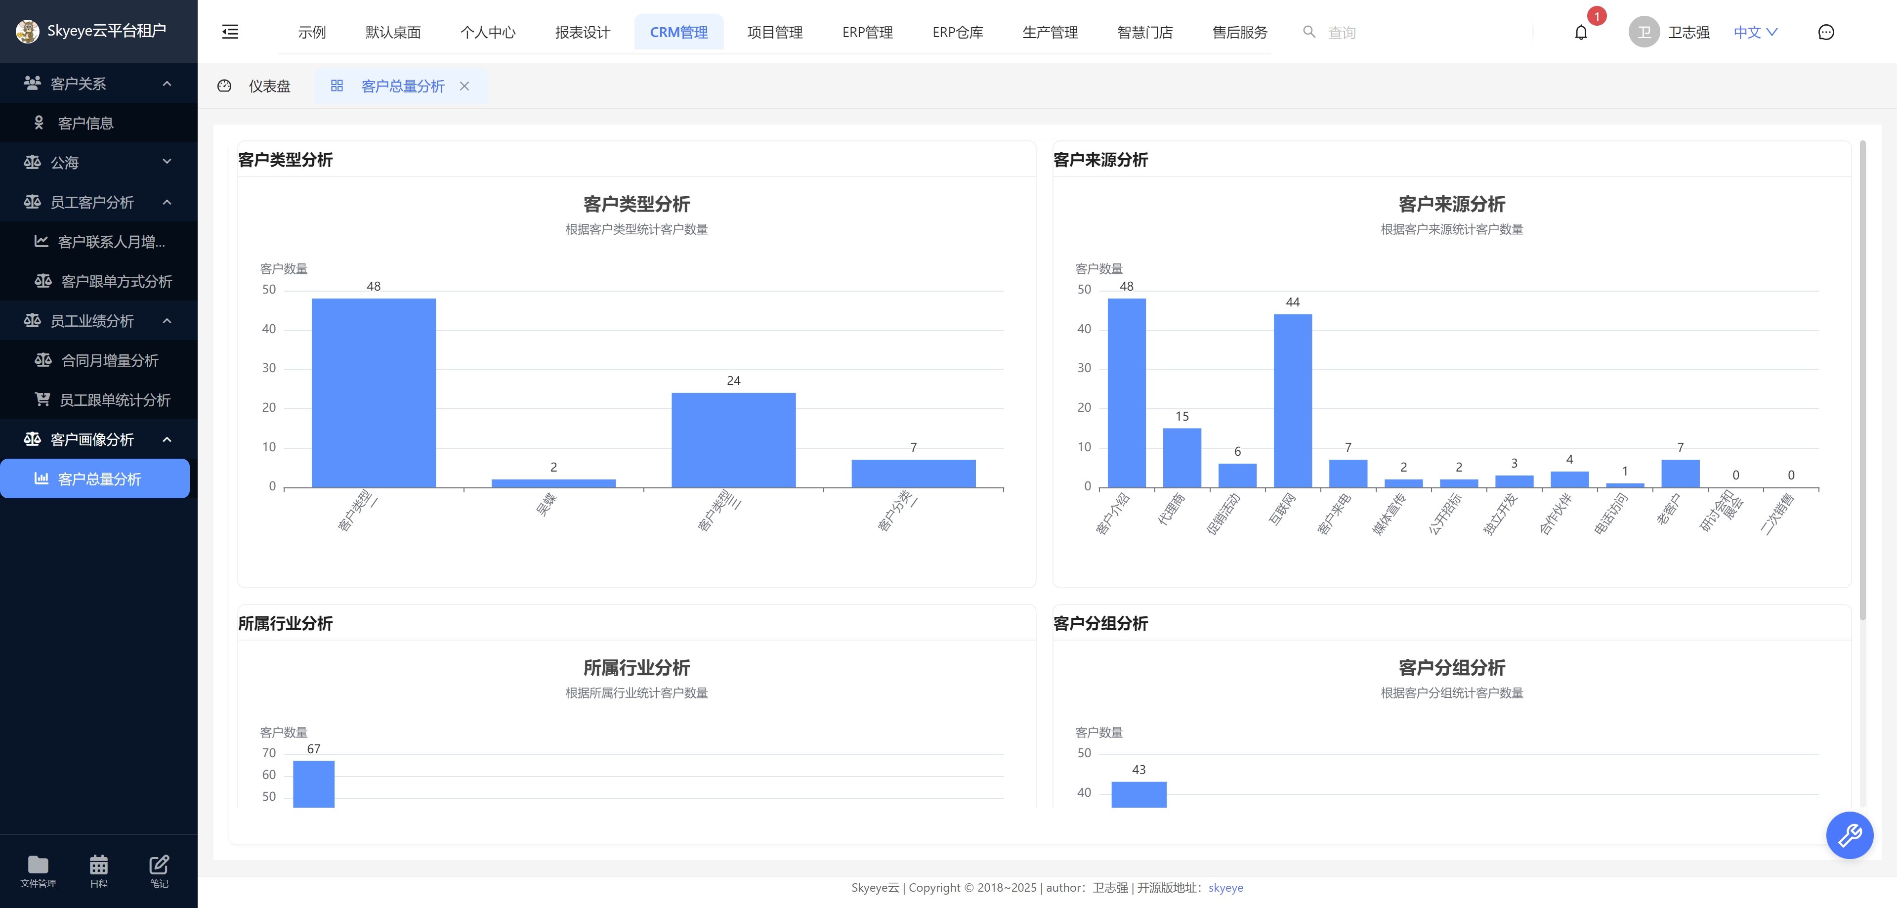Toggle the sidebar collapse icon
1897x908 pixels.
click(230, 31)
